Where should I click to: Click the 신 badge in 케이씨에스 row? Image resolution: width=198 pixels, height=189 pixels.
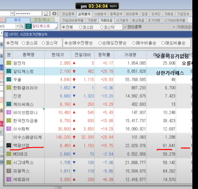point(9,104)
